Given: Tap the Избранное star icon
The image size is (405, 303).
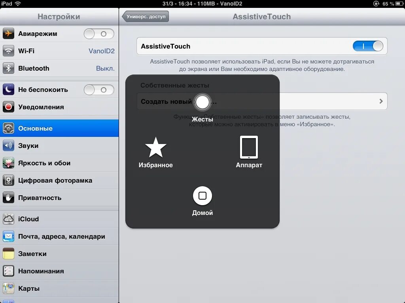Looking at the screenshot, I should click(x=156, y=147).
